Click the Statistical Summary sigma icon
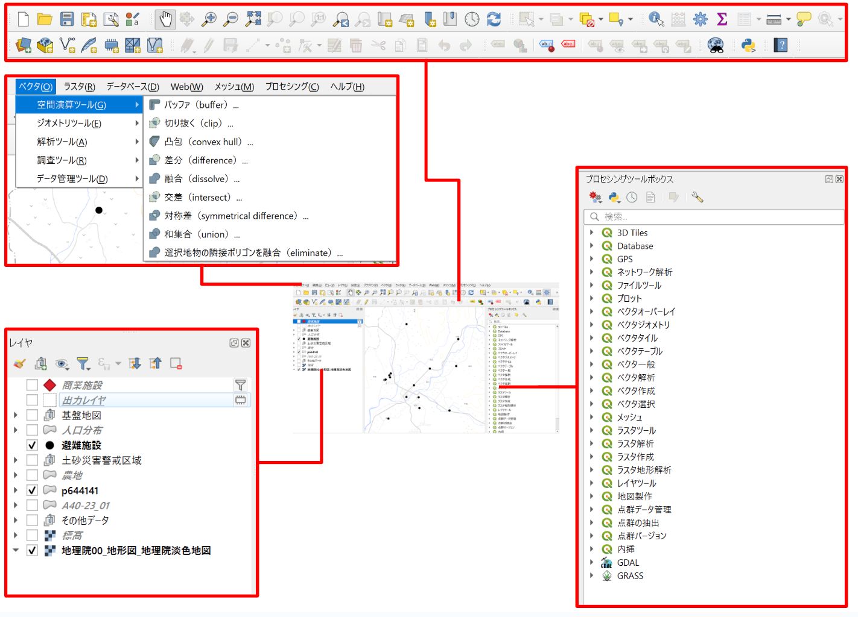Viewport: 858px width, 617px height. [722, 19]
